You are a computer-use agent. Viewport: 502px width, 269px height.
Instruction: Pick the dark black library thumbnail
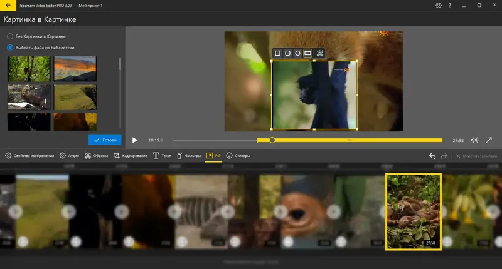[x=29, y=122]
